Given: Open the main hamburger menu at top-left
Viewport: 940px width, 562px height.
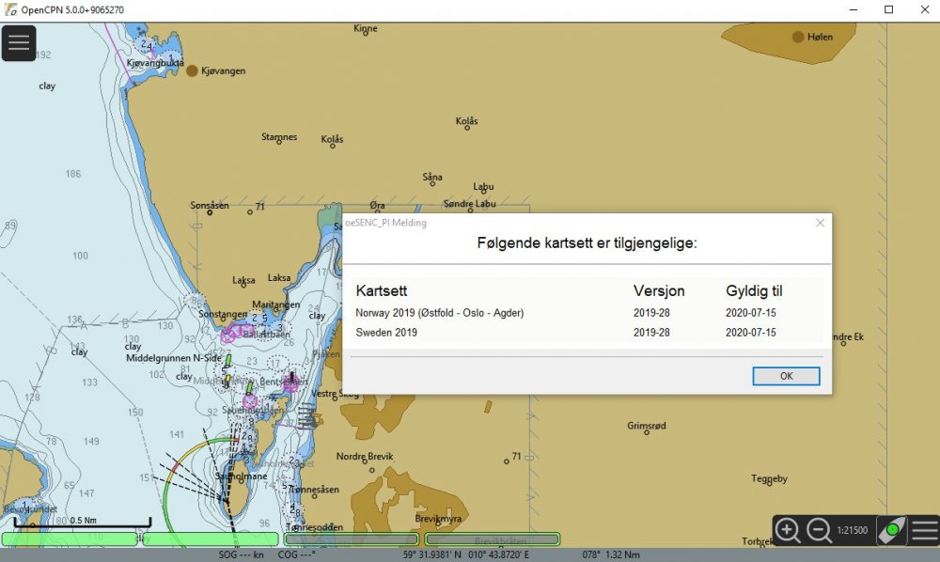Looking at the screenshot, I should [19, 42].
